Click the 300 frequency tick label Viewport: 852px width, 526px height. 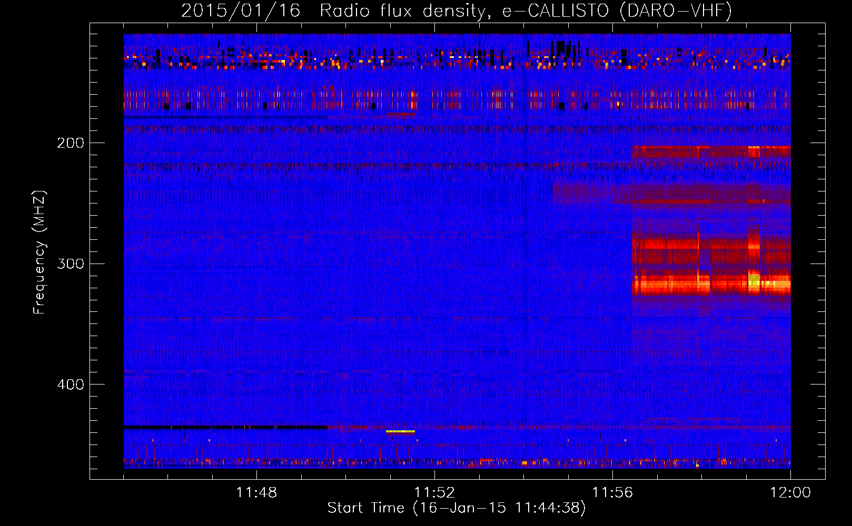tap(71, 264)
